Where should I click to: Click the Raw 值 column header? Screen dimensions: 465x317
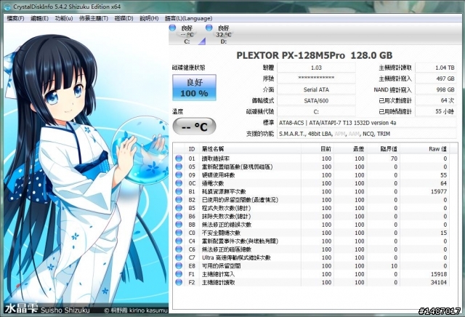tap(424, 149)
